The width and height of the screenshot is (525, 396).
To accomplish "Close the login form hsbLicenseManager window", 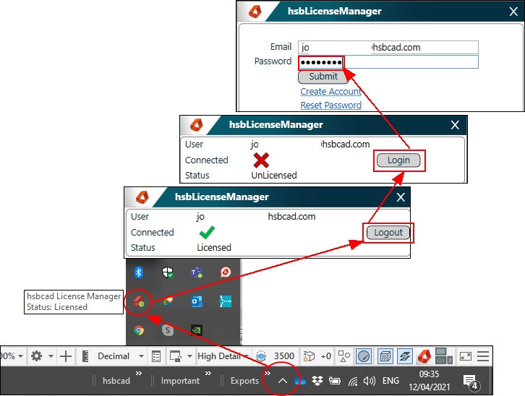I will click(513, 12).
